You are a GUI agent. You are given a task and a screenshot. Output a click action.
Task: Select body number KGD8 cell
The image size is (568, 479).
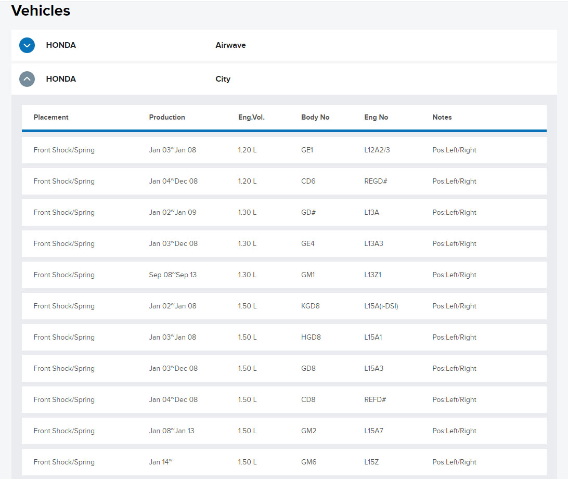click(311, 306)
